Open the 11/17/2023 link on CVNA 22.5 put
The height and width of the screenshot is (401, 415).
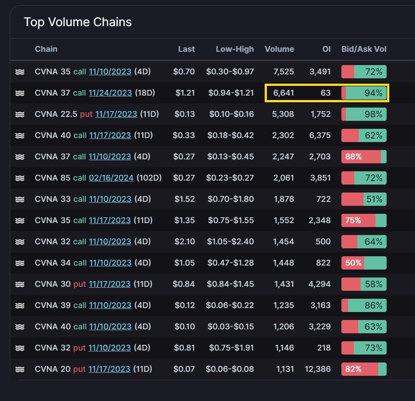116,114
